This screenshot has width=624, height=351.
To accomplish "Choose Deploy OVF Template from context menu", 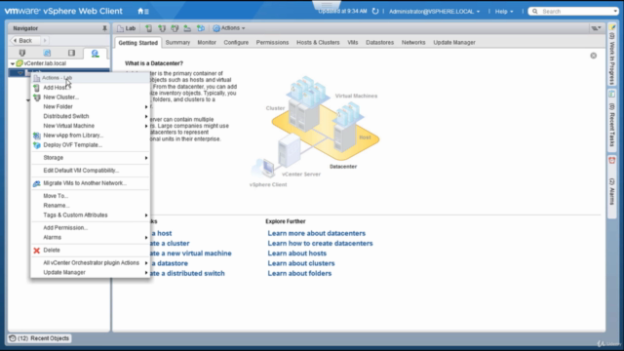I will 72,145.
